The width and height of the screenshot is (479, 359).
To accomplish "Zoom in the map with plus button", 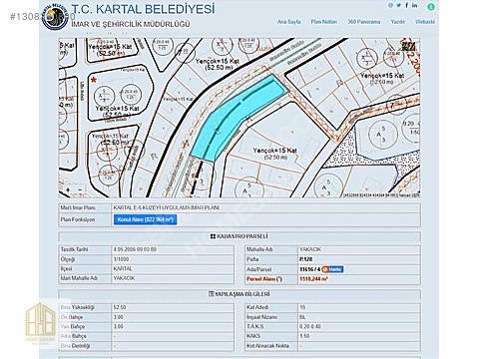I will tap(68, 189).
